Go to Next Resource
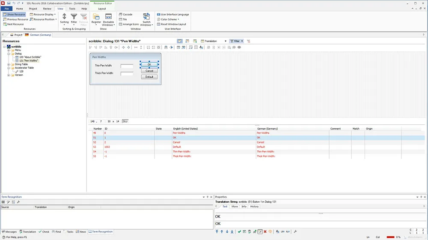This screenshot has height=240, width=428. point(13,24)
